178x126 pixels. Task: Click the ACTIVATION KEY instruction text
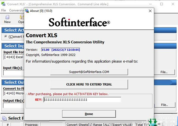[68, 94]
